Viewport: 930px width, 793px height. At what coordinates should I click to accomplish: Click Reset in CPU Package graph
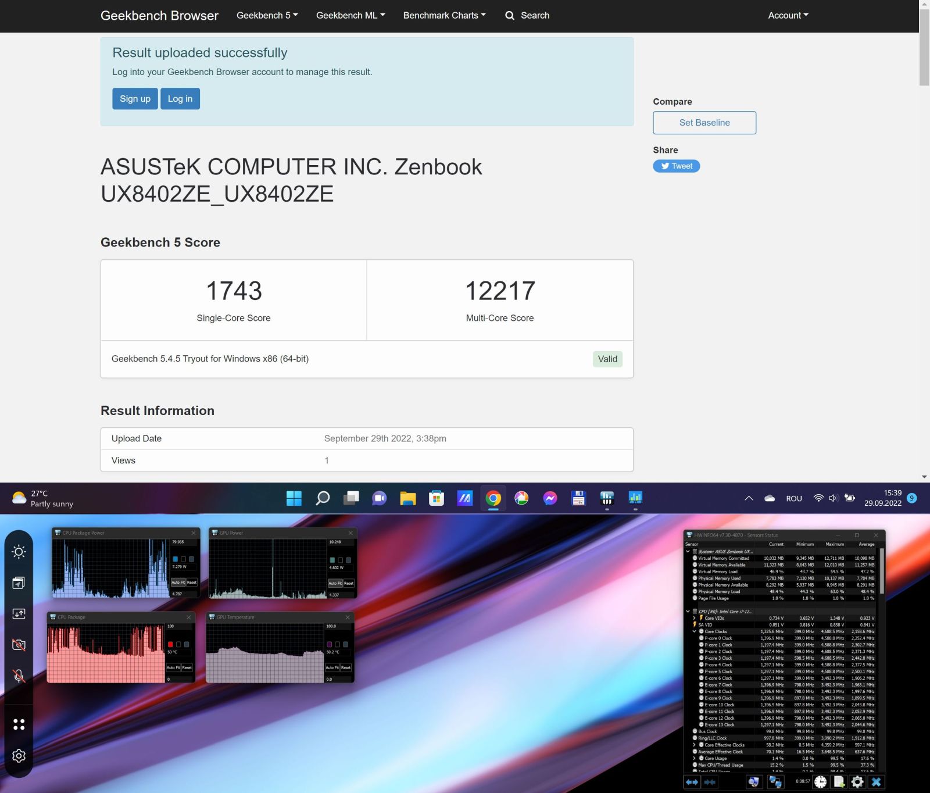[187, 667]
